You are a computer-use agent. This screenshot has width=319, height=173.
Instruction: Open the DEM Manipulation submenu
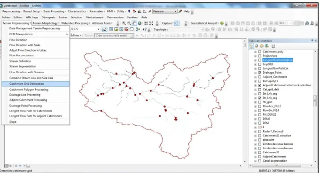point(36,34)
